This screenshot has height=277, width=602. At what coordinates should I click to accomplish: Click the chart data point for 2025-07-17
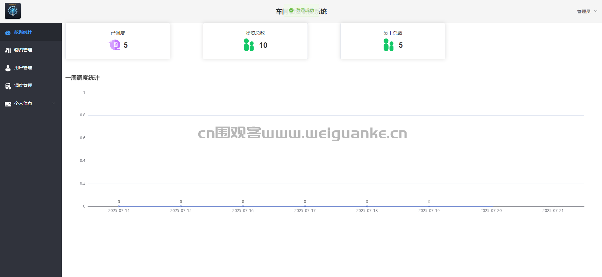[x=305, y=207]
